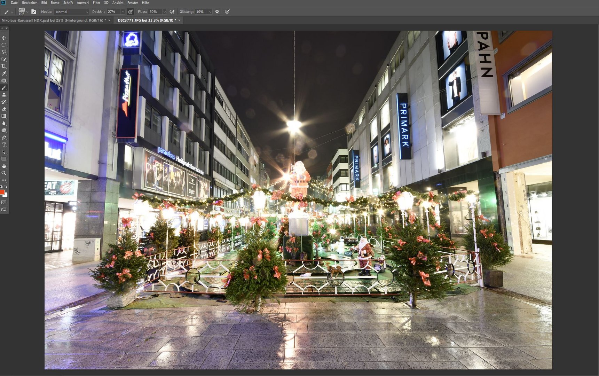
Task: Select the Patch healing tool
Action: point(4,80)
